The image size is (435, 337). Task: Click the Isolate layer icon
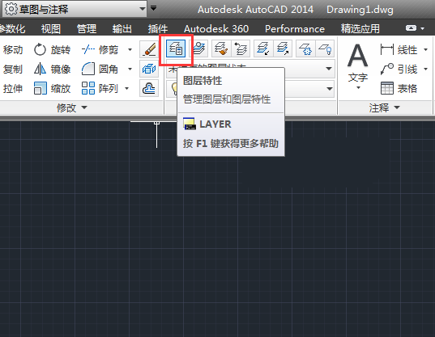coord(263,49)
